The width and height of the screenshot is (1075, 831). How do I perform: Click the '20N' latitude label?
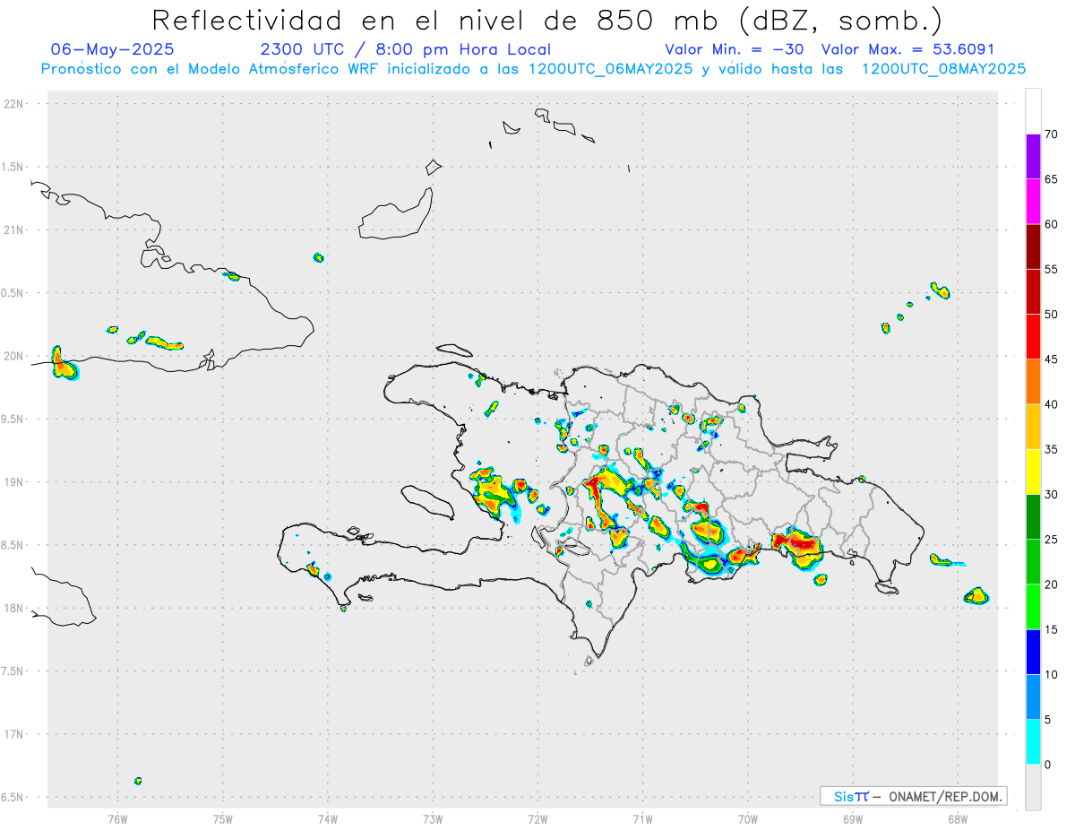pyautogui.click(x=15, y=356)
